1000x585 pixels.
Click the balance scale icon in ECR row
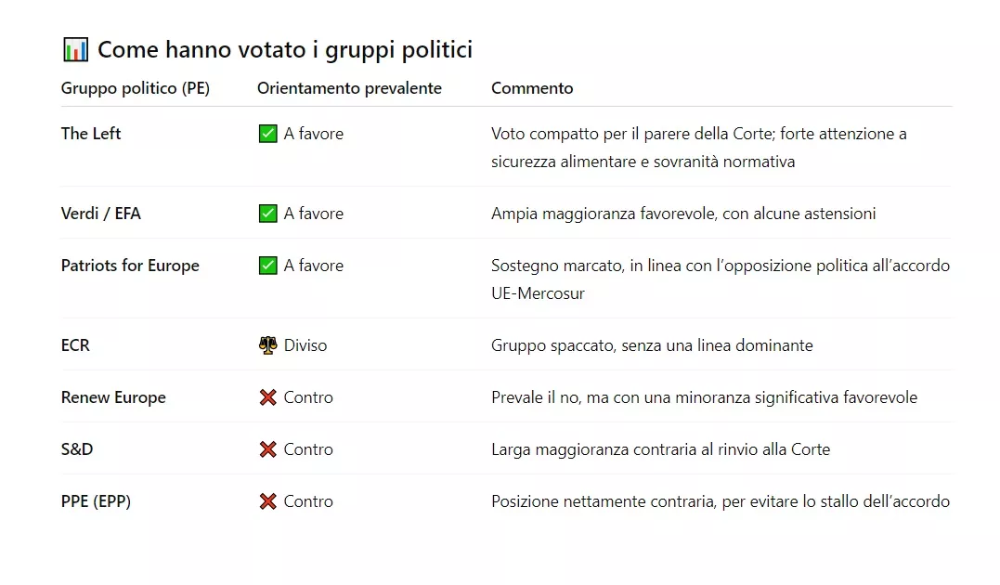267,345
